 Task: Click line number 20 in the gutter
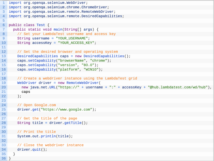point(3,87)
